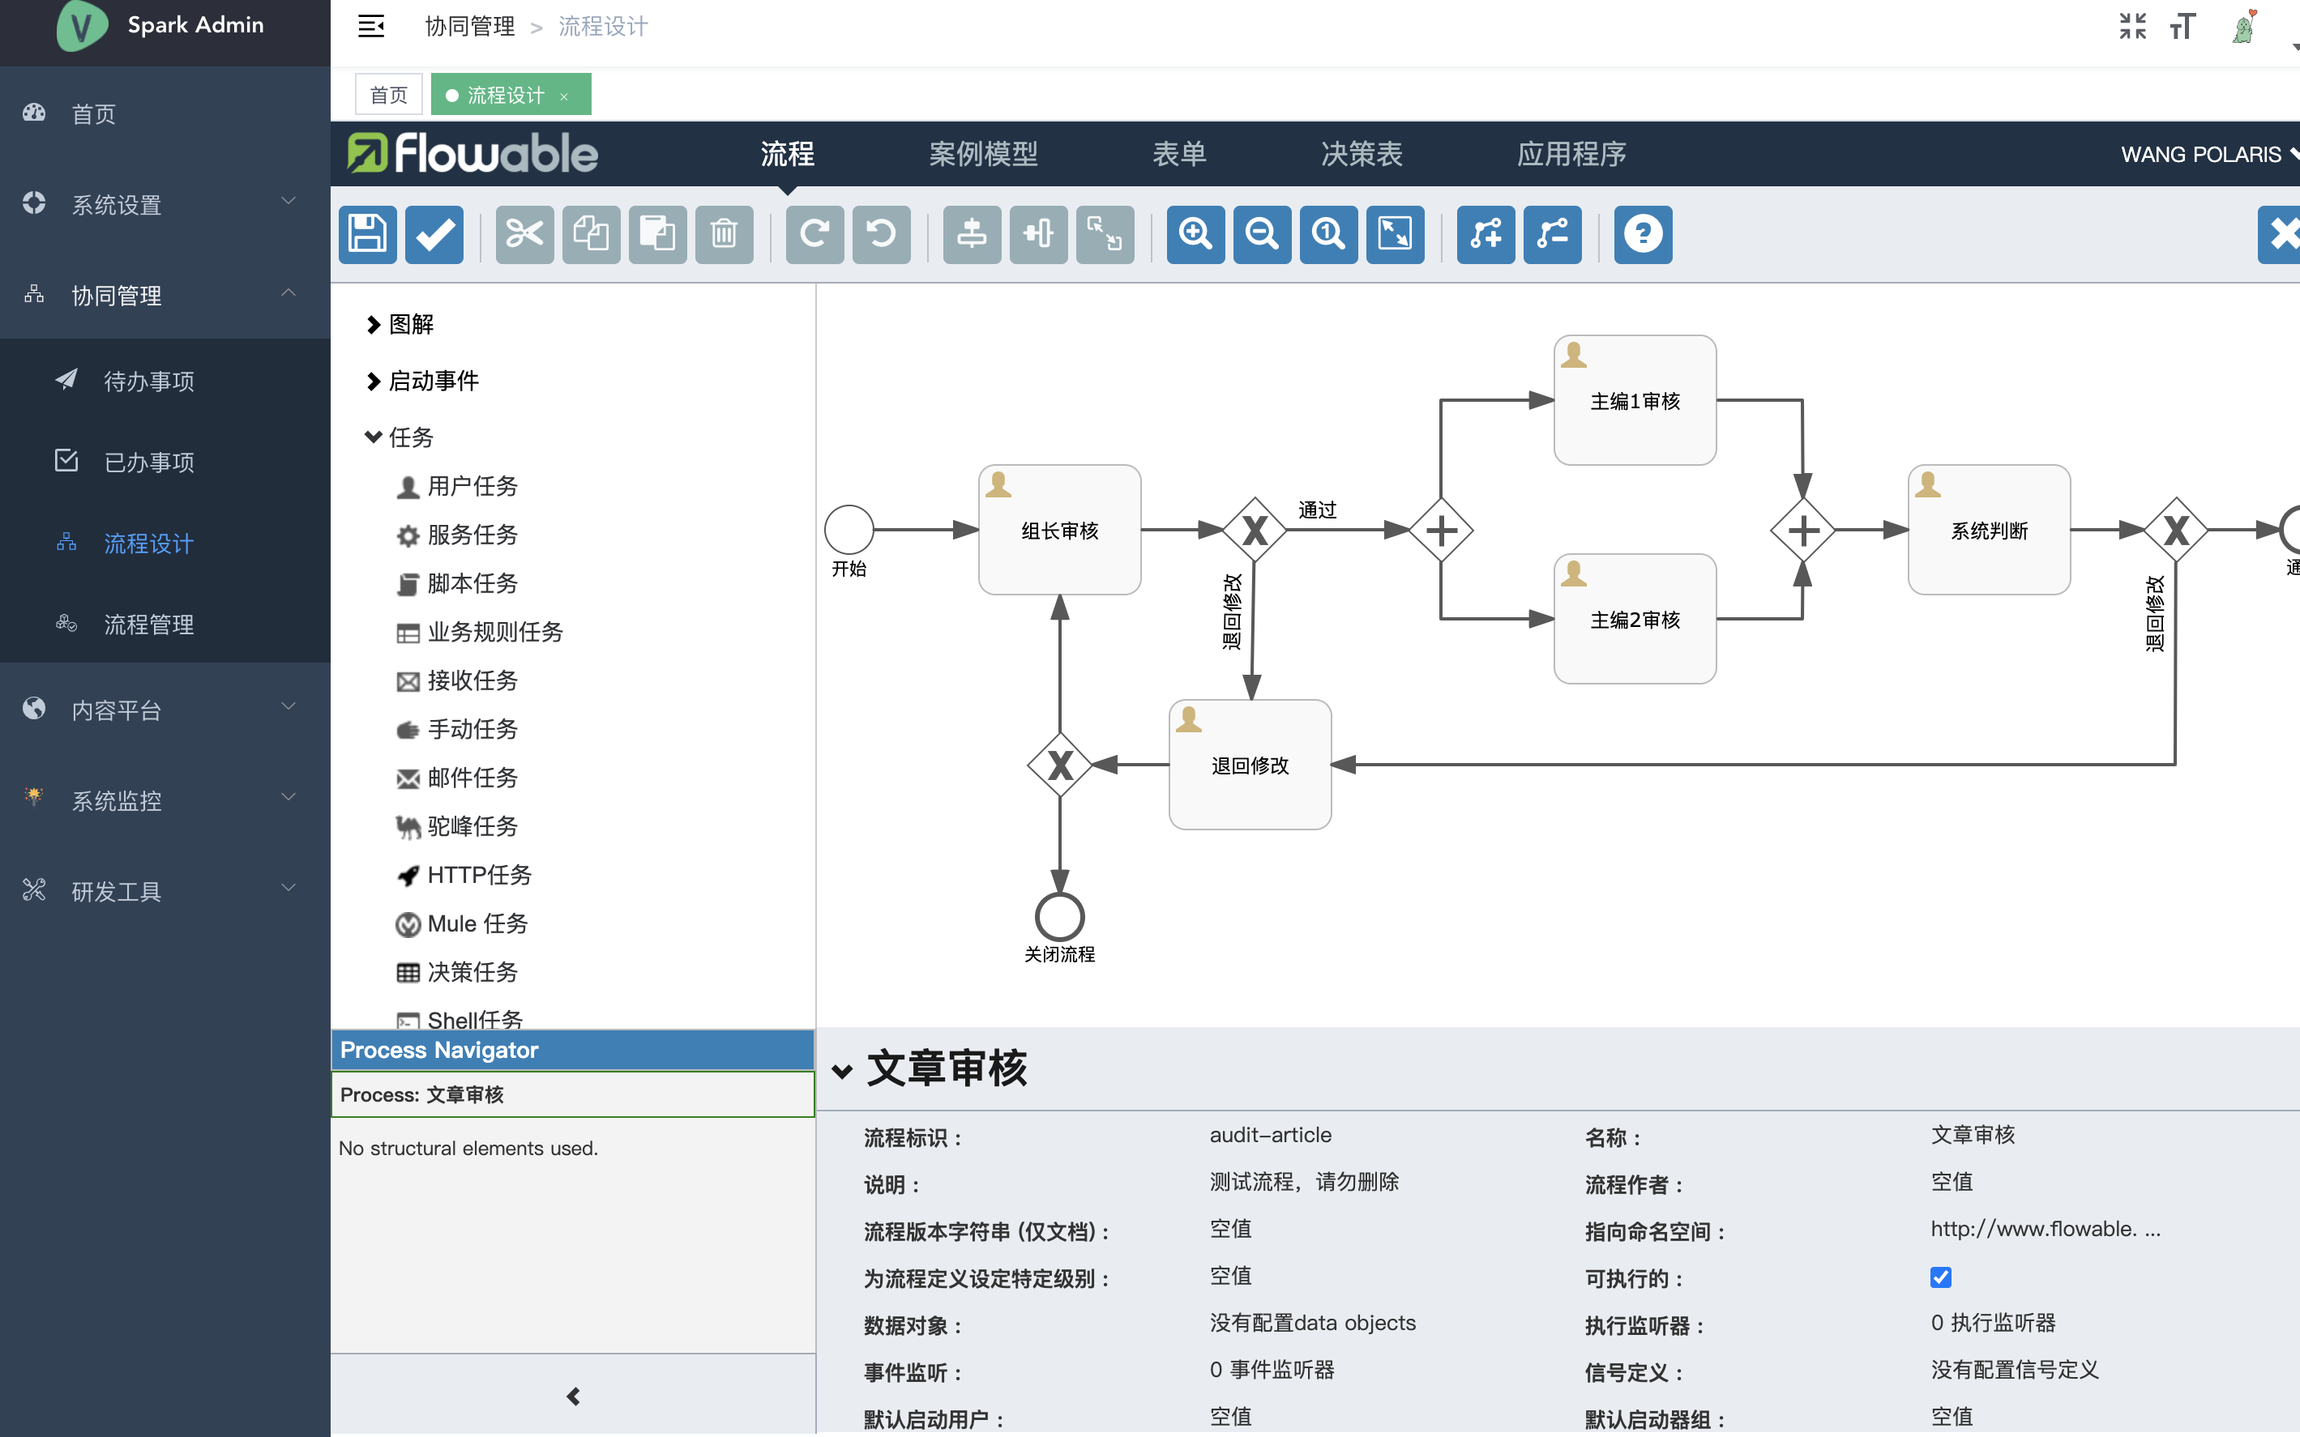2300x1437 pixels.
Task: Open the help question mark icon
Action: point(1642,234)
